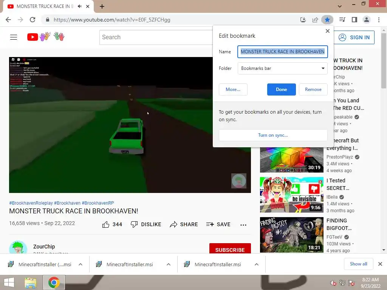The image size is (387, 290).
Task: Click the #BrookhavenRP hashtag
Action: point(98,203)
